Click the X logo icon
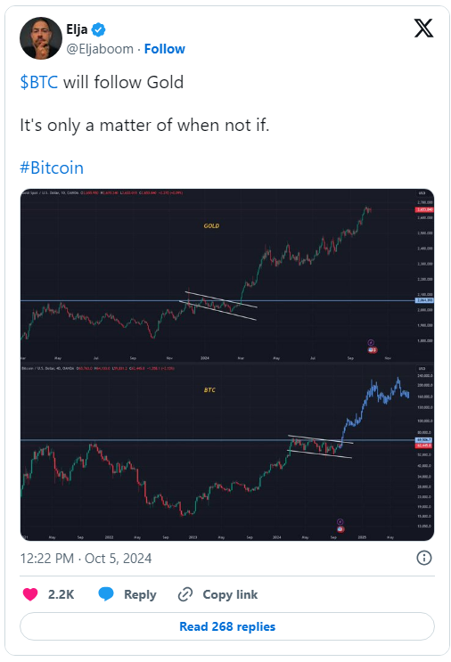Viewport: 451px width, 662px height. [423, 29]
